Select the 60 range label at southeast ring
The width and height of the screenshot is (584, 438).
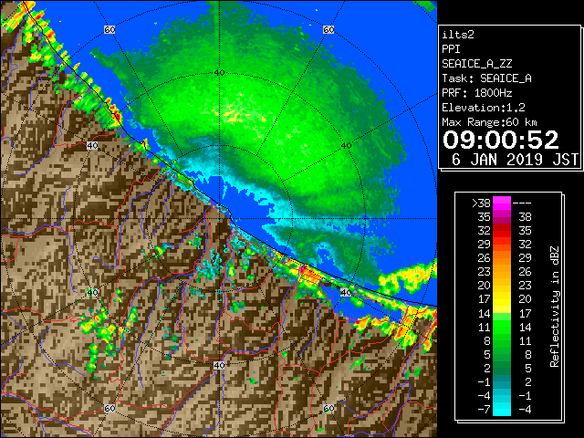click(328, 408)
